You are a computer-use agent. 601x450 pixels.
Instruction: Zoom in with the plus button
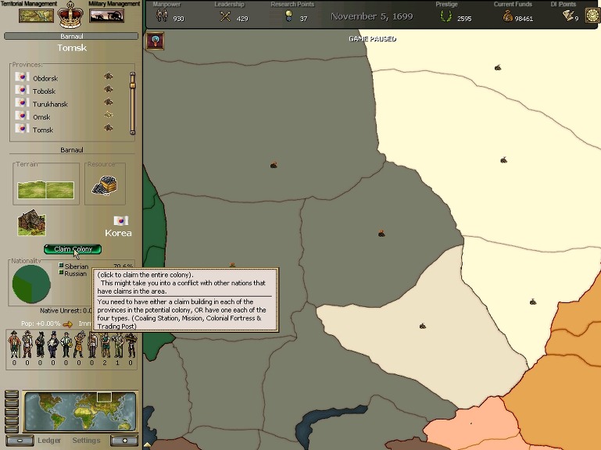(x=124, y=441)
